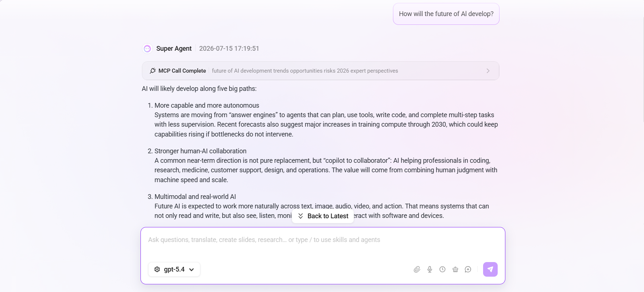Send the message with the purple paper-plane button
Viewport: 644px width, 292px height.
coord(490,269)
